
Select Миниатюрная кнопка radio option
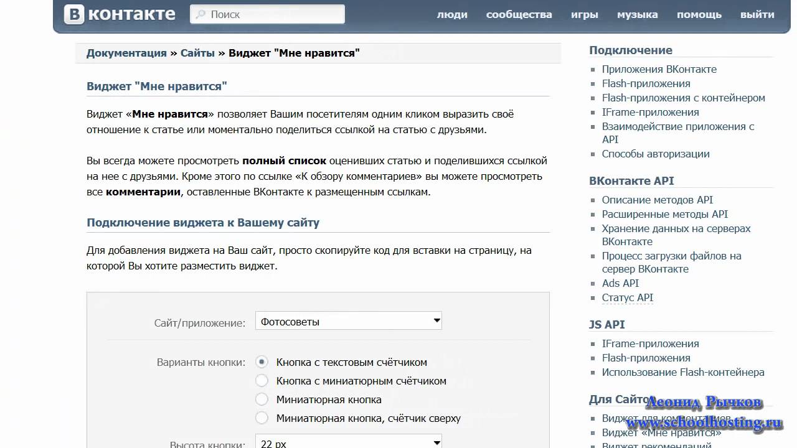(x=262, y=399)
